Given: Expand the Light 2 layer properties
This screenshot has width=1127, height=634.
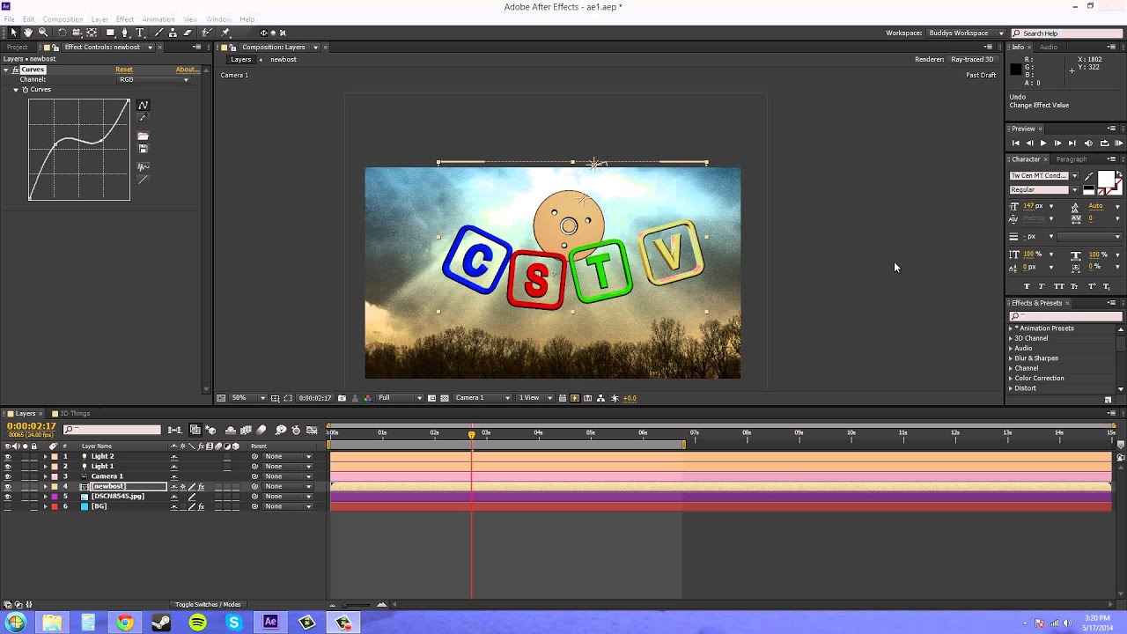Looking at the screenshot, I should 46,456.
